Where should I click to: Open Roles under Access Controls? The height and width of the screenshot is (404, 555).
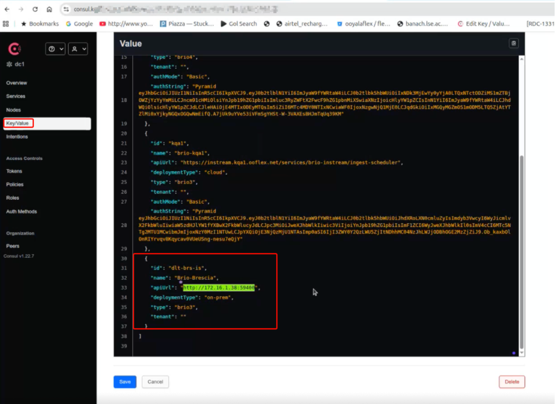(12, 198)
